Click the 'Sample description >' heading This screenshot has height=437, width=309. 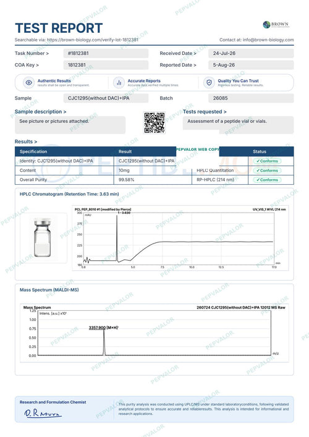pyautogui.click(x=40, y=112)
